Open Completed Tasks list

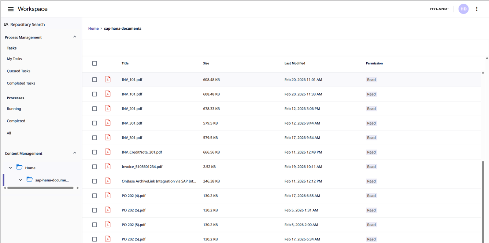tap(21, 83)
